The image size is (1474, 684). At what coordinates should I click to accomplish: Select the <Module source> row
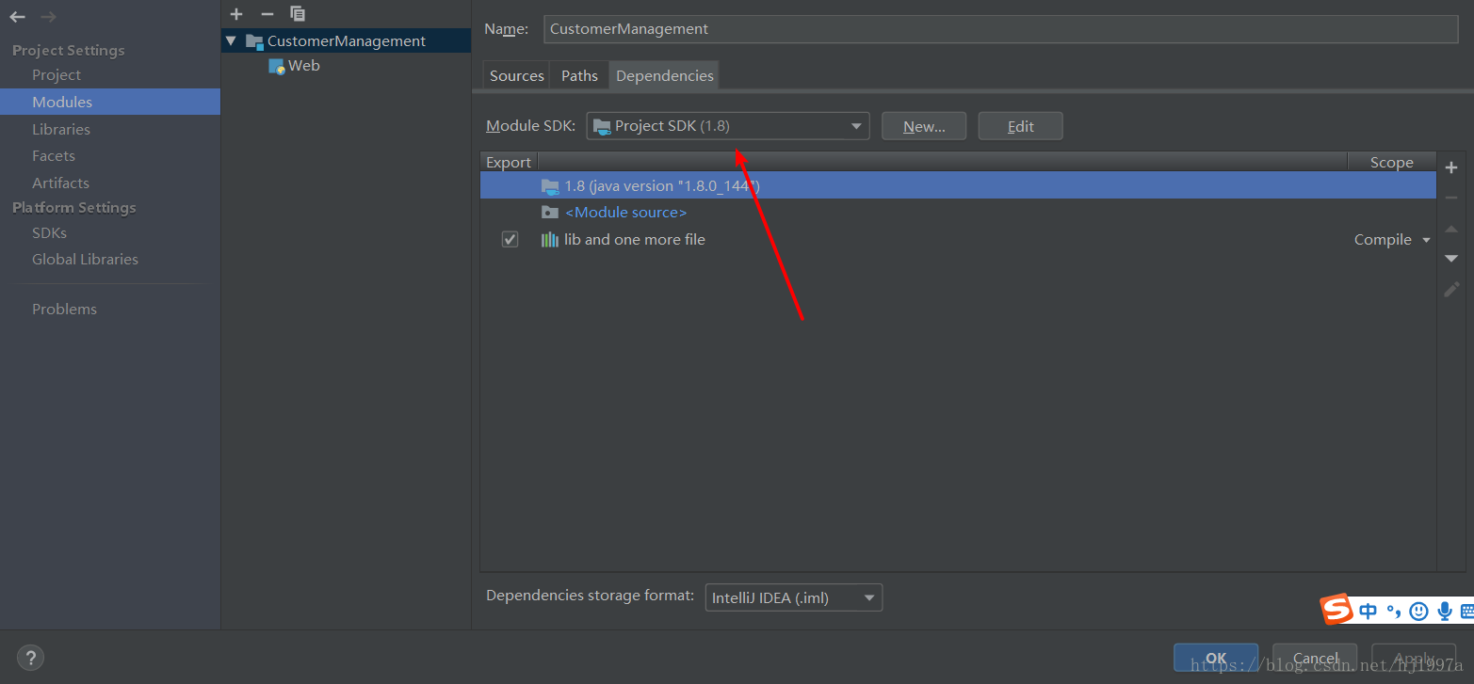958,213
